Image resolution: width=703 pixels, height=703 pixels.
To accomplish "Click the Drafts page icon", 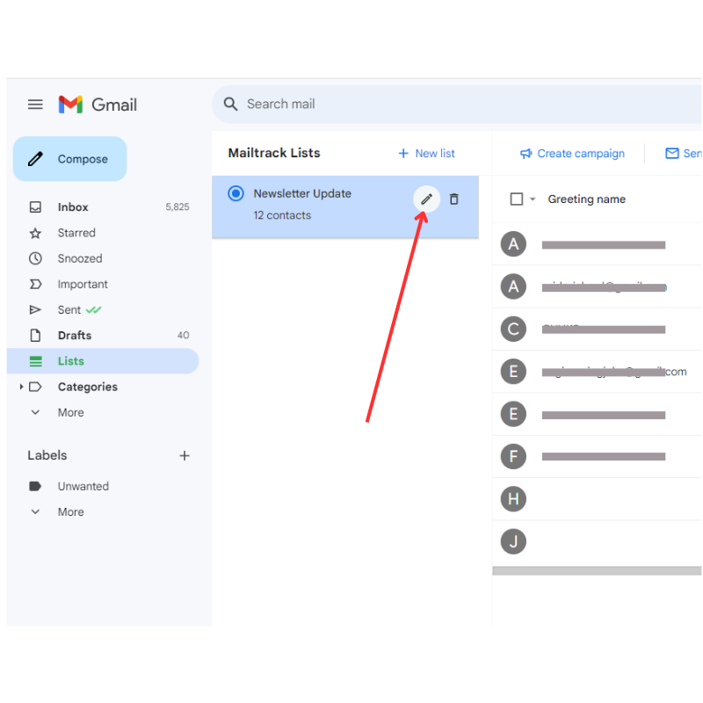I will pos(35,335).
